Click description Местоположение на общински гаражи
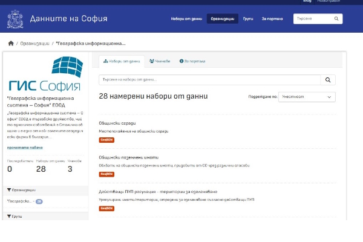The width and height of the screenshot is (363, 242). coord(134,131)
